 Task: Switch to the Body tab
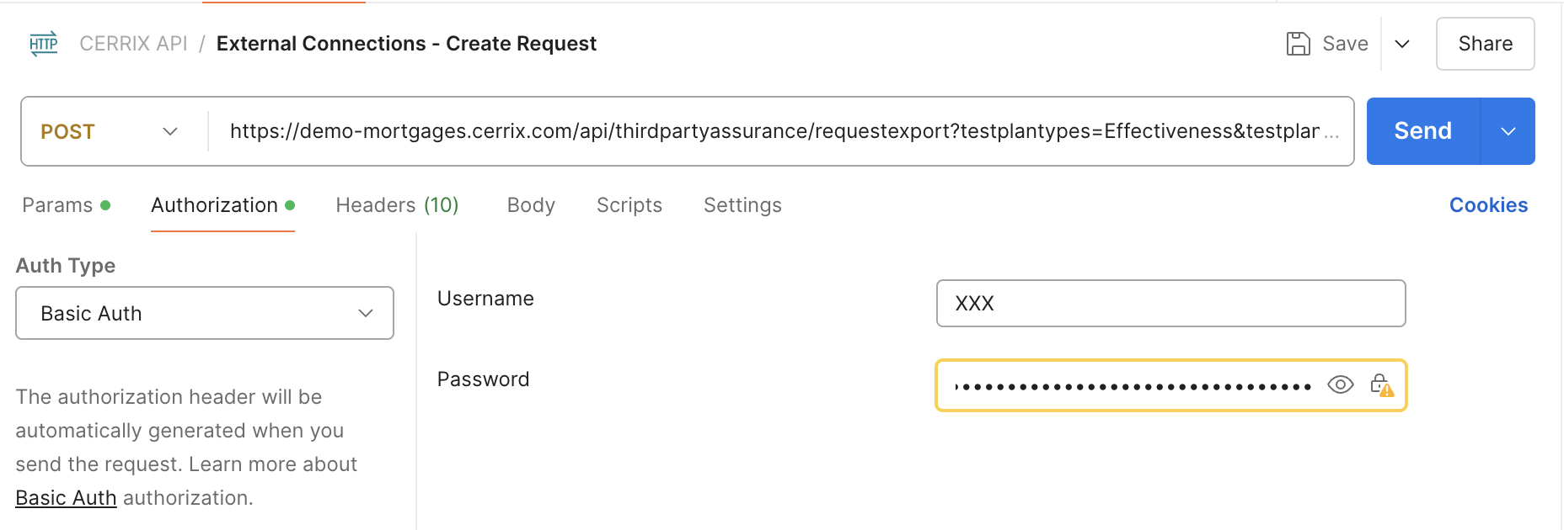531,205
